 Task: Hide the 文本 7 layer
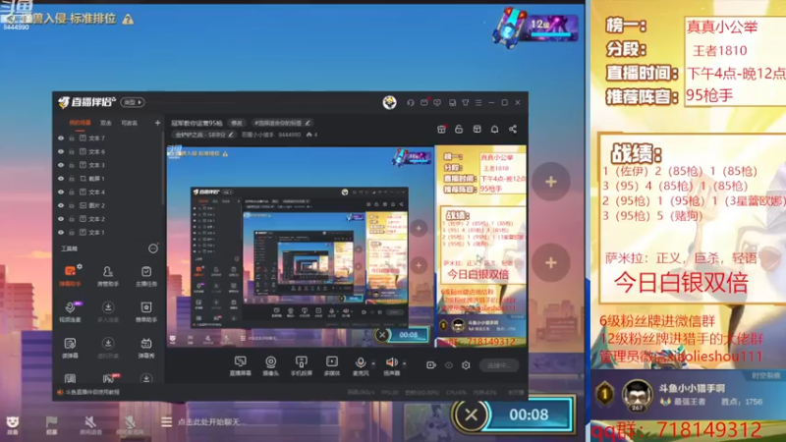click(x=61, y=138)
